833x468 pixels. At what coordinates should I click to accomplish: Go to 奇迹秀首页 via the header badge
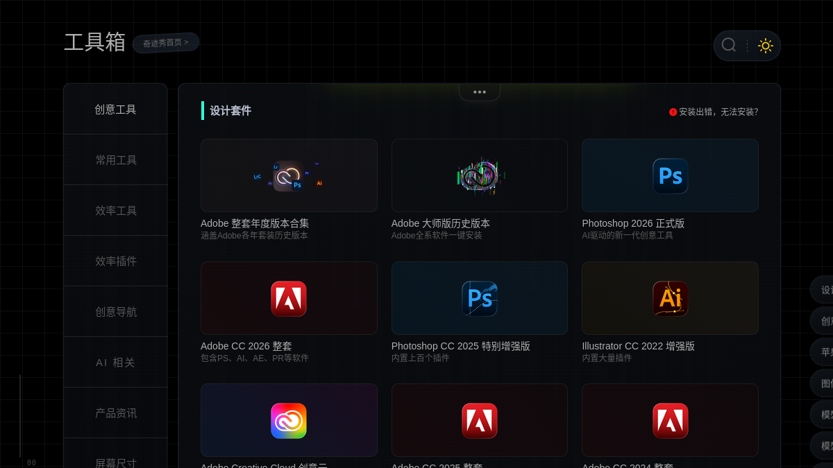166,43
